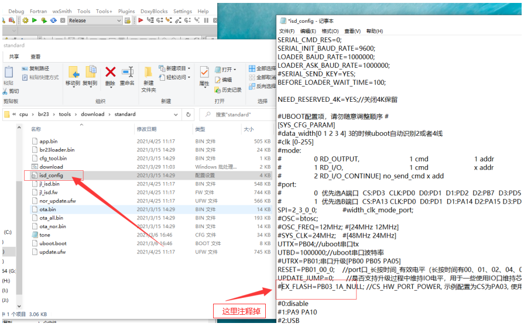Click the refresh button beside address bar

(x=189, y=115)
